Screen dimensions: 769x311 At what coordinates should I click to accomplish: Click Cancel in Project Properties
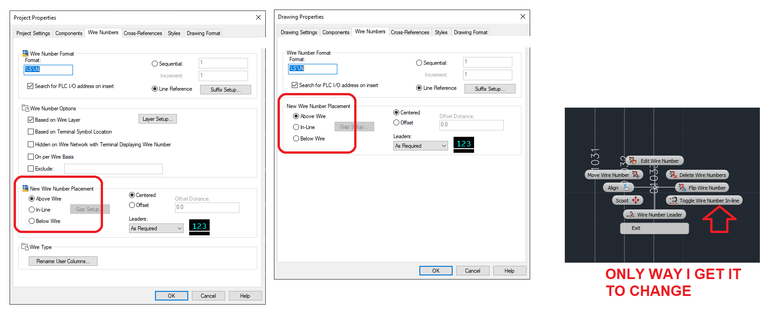point(208,295)
